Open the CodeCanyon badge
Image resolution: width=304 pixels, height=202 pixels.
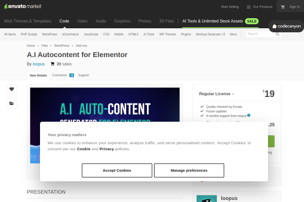click(286, 26)
